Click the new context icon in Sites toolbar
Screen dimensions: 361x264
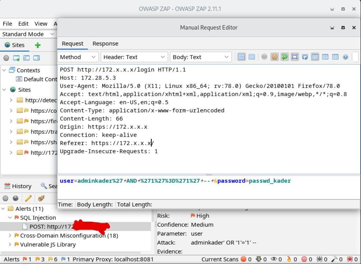(x=16, y=58)
